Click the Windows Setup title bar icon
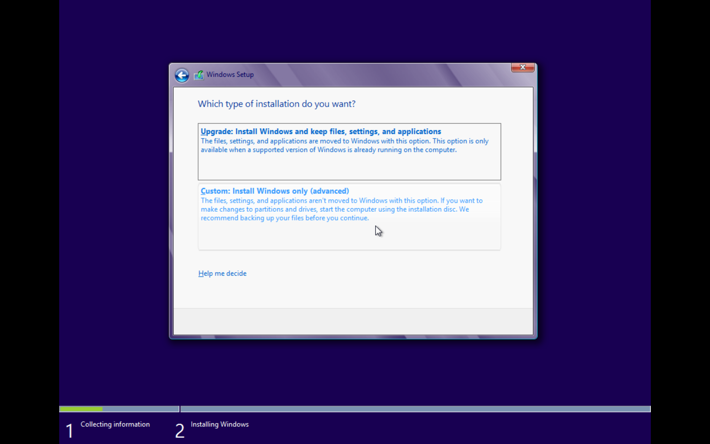The image size is (710, 444). 199,75
